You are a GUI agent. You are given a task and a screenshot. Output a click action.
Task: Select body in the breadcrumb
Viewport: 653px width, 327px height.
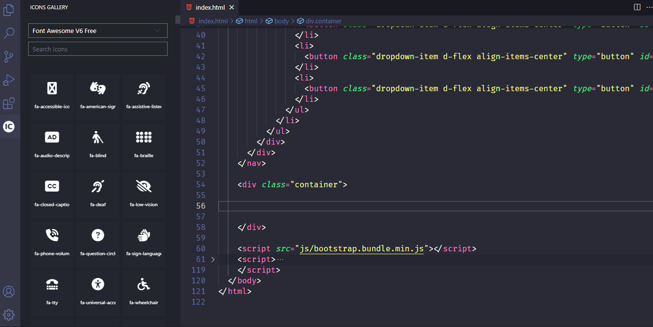point(281,21)
